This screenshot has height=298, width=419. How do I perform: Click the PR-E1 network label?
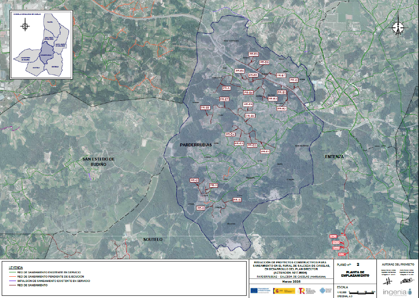pyautogui.click(x=265, y=152)
